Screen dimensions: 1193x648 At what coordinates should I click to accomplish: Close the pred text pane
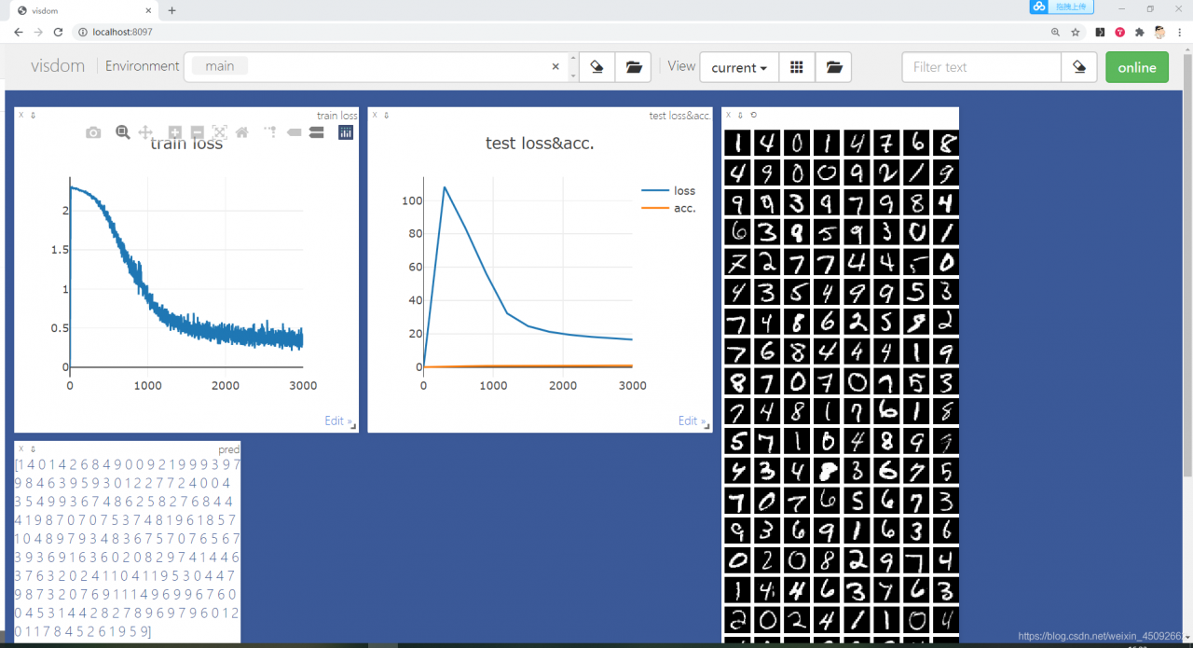tap(21, 449)
